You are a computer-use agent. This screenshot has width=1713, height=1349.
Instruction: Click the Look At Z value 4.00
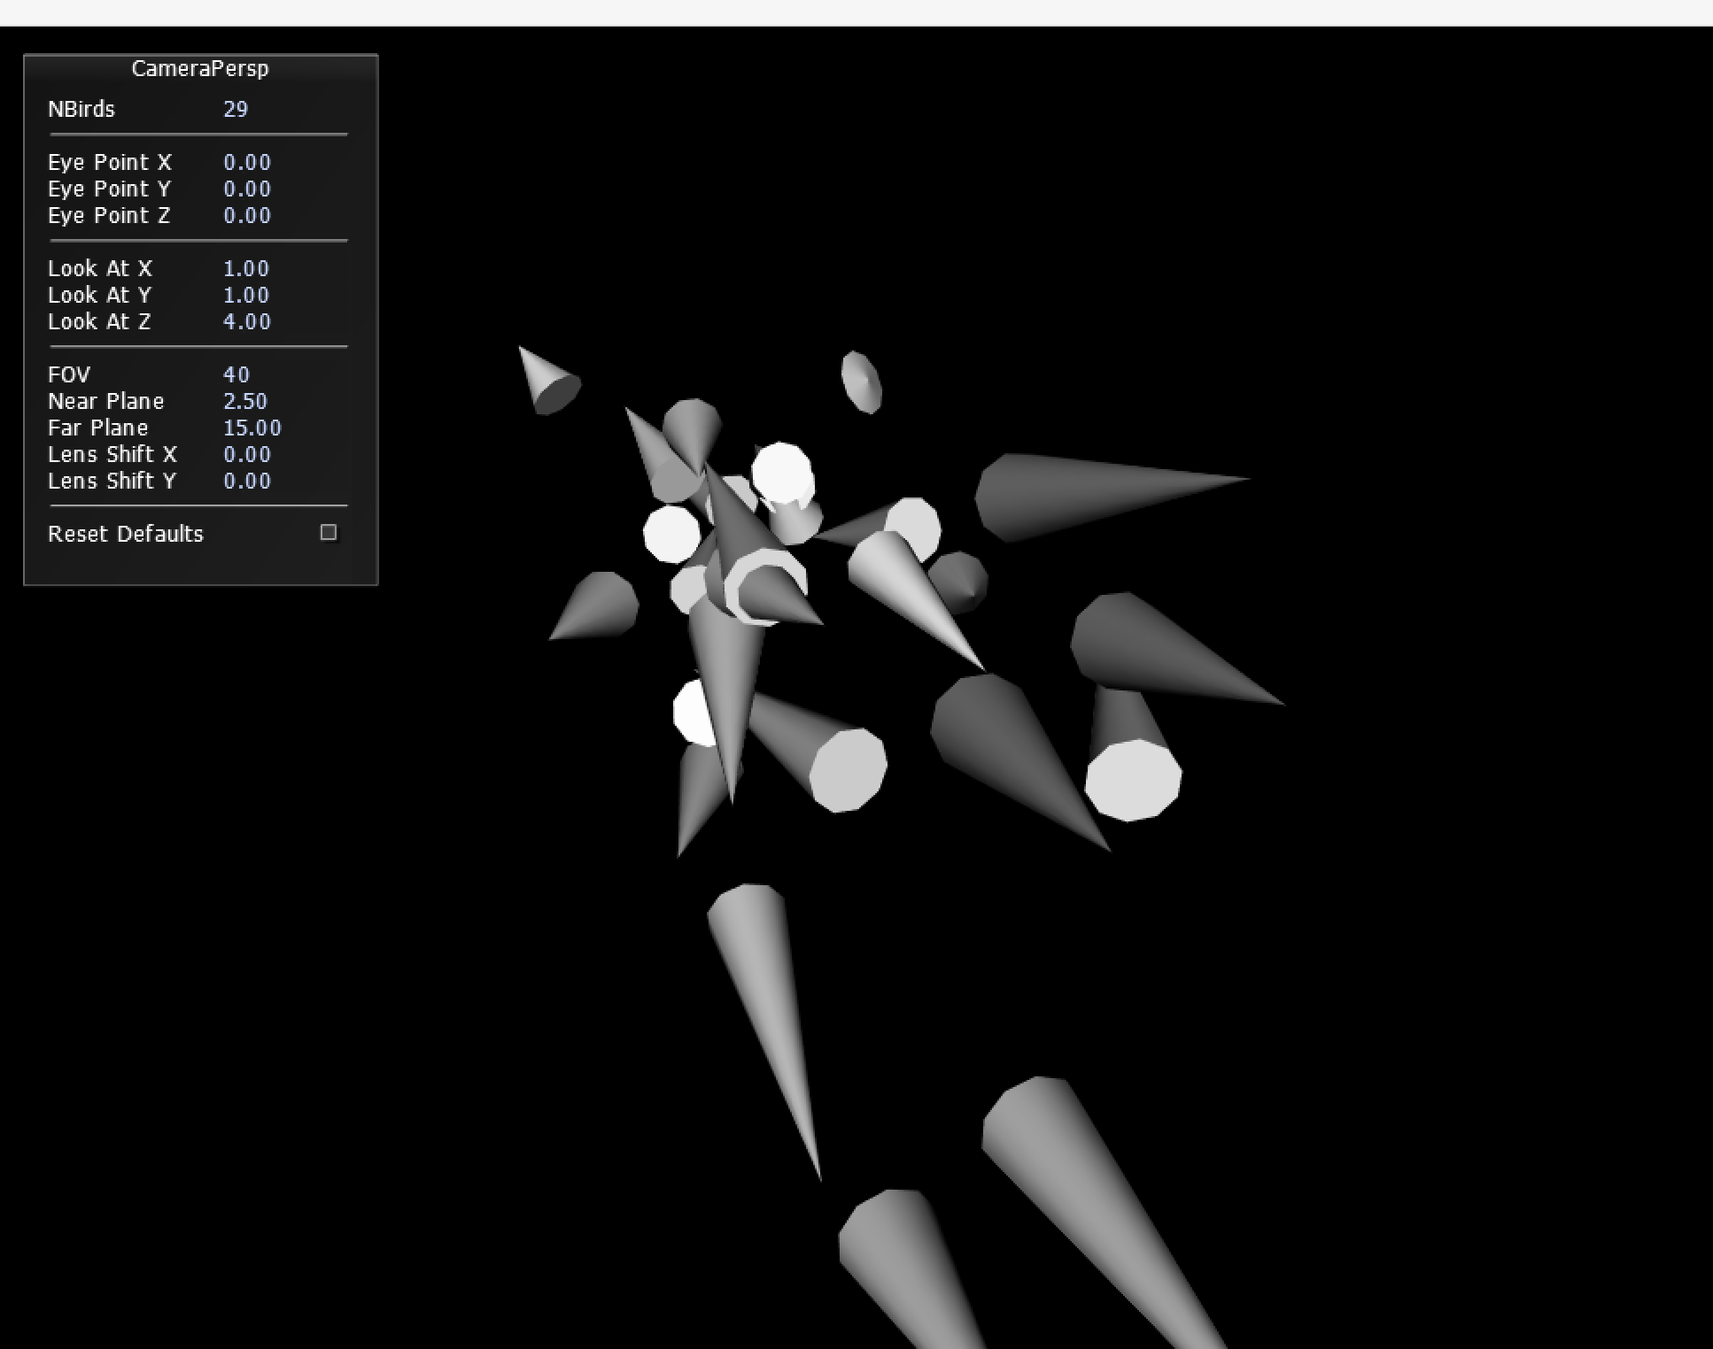click(247, 321)
